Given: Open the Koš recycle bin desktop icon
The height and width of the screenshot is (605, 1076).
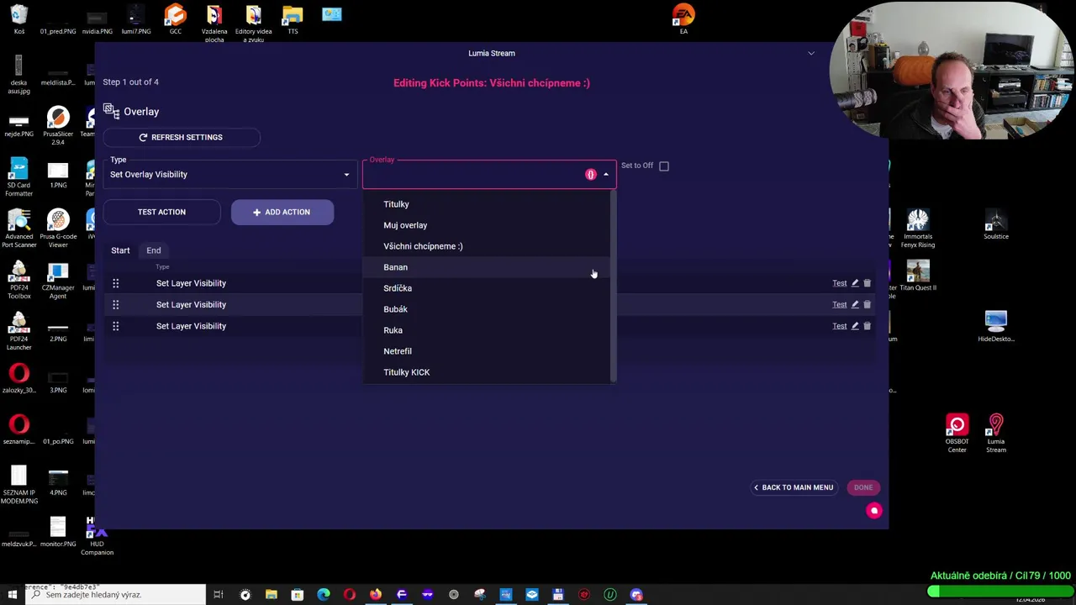Looking at the screenshot, I should [x=18, y=19].
